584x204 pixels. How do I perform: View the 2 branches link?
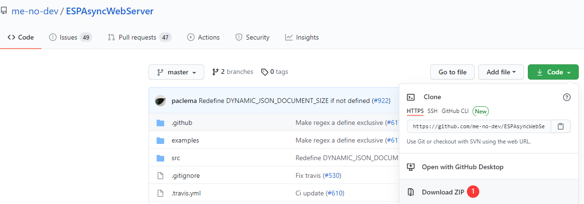tap(233, 72)
